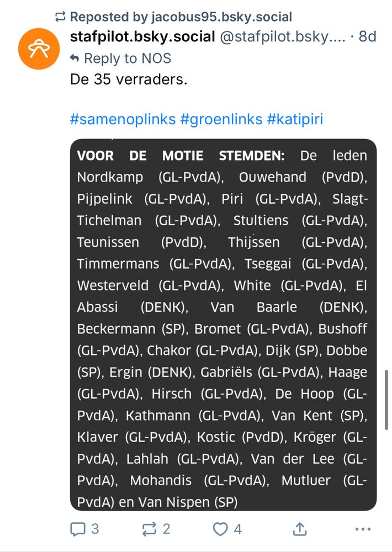Like the post with the heart icon
The image size is (392, 552).
coord(220,529)
